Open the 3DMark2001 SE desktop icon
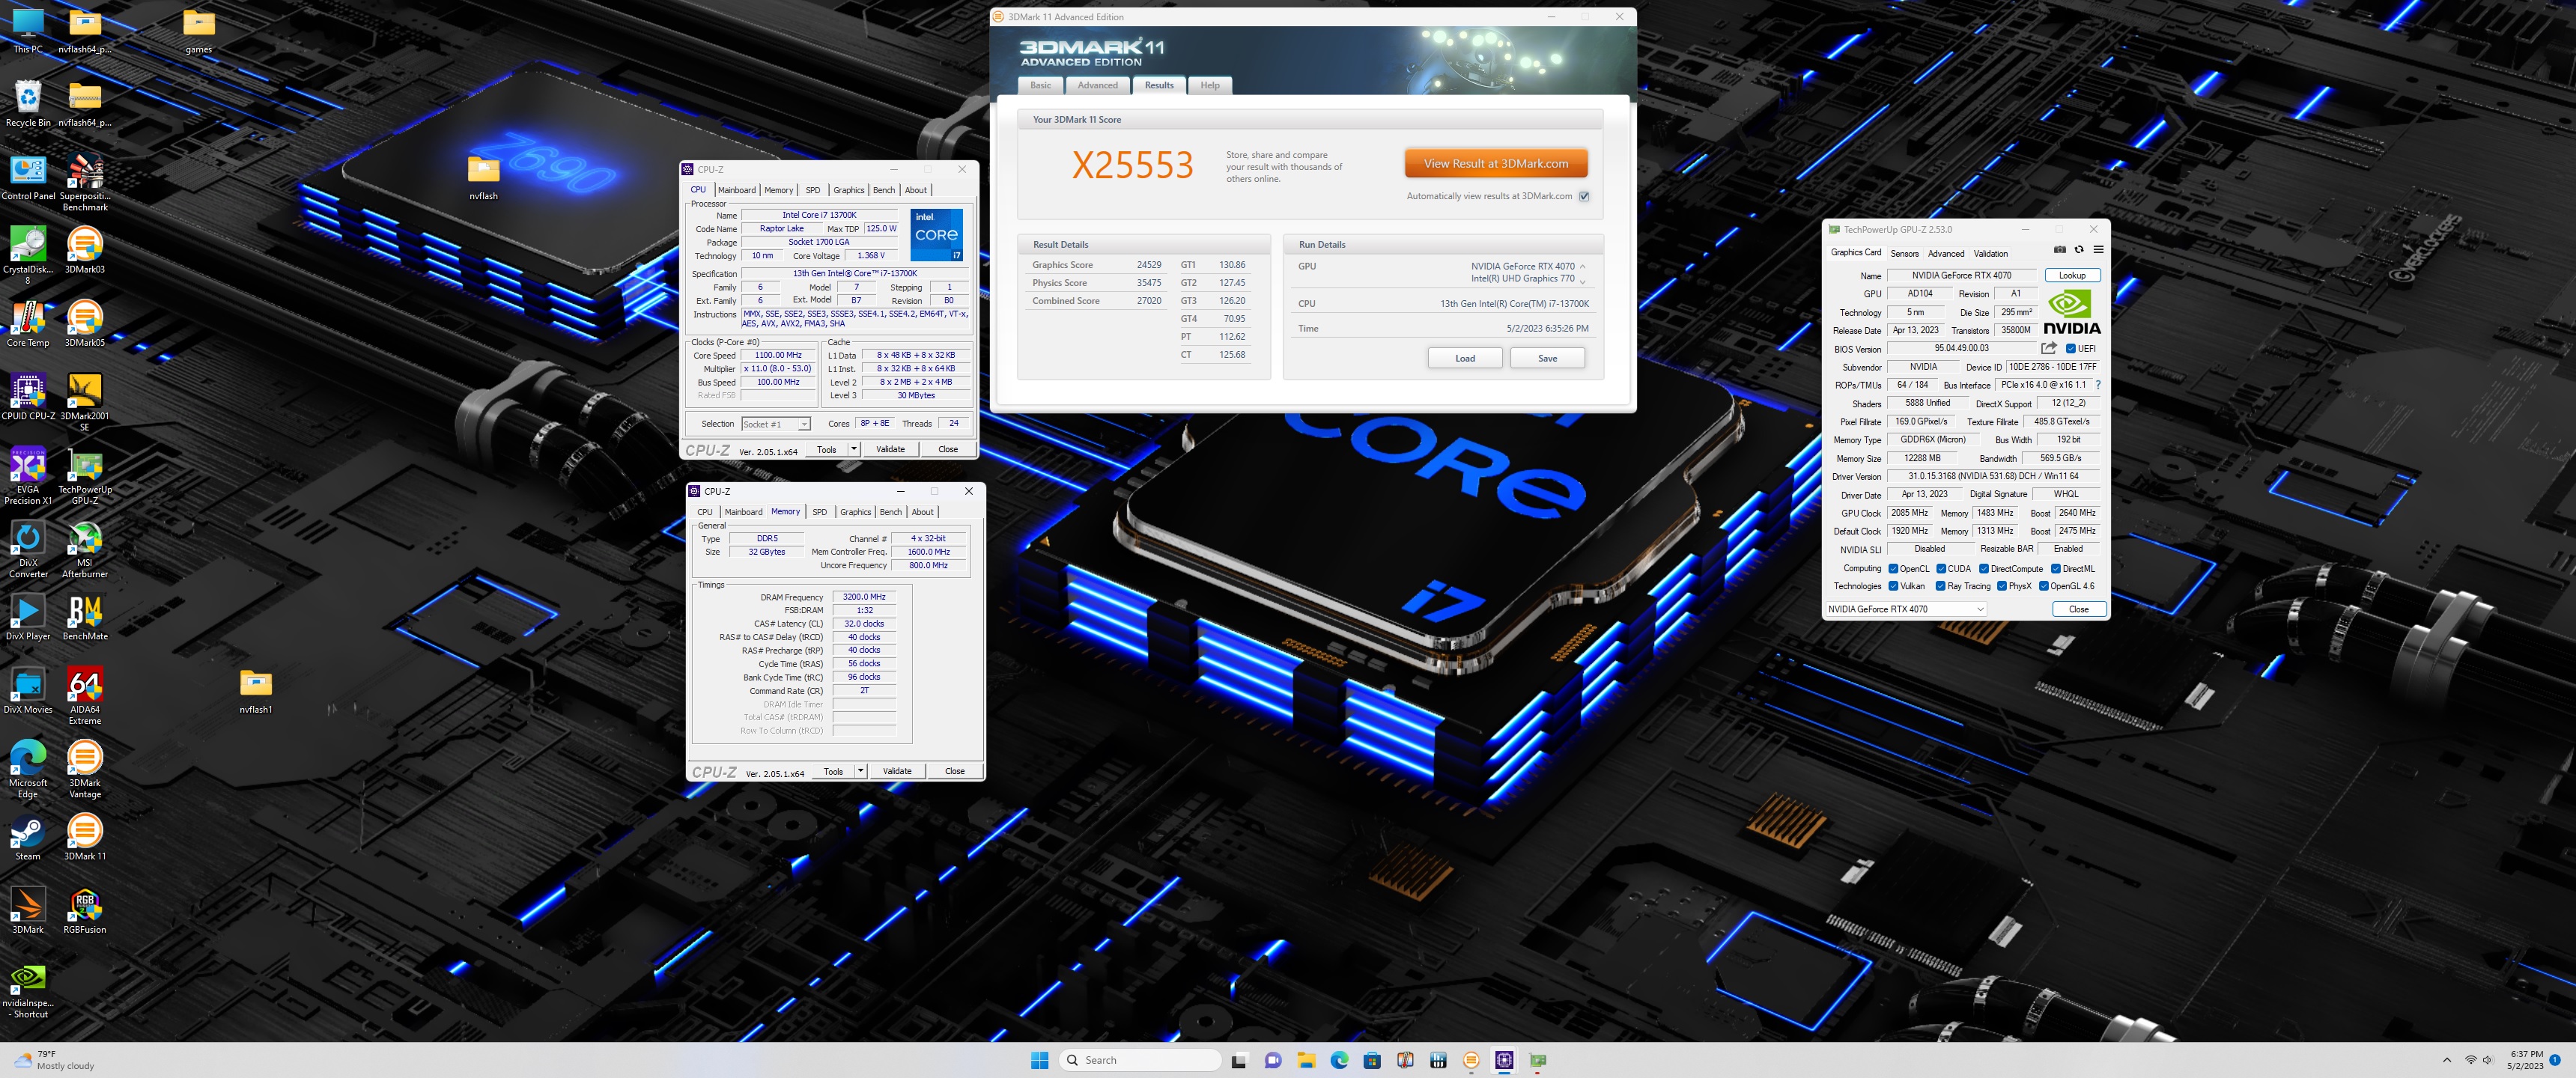This screenshot has width=2576, height=1078. [85, 402]
